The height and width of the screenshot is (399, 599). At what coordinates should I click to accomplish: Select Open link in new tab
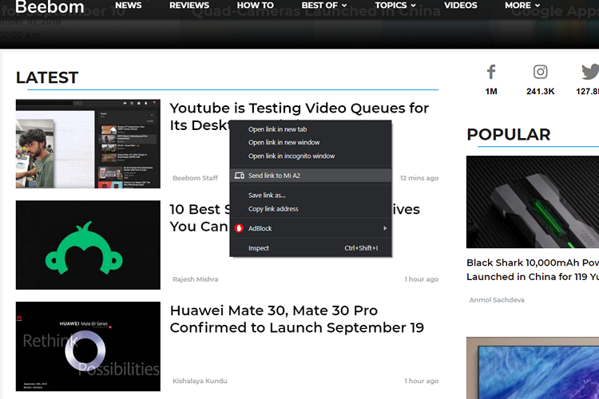tap(277, 129)
